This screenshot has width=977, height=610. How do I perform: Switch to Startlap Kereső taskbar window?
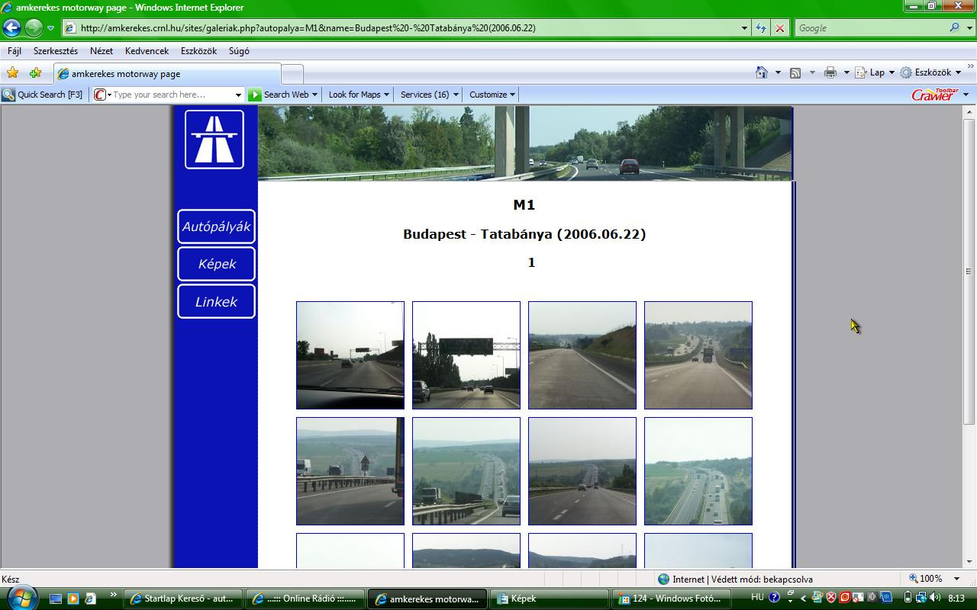click(183, 599)
